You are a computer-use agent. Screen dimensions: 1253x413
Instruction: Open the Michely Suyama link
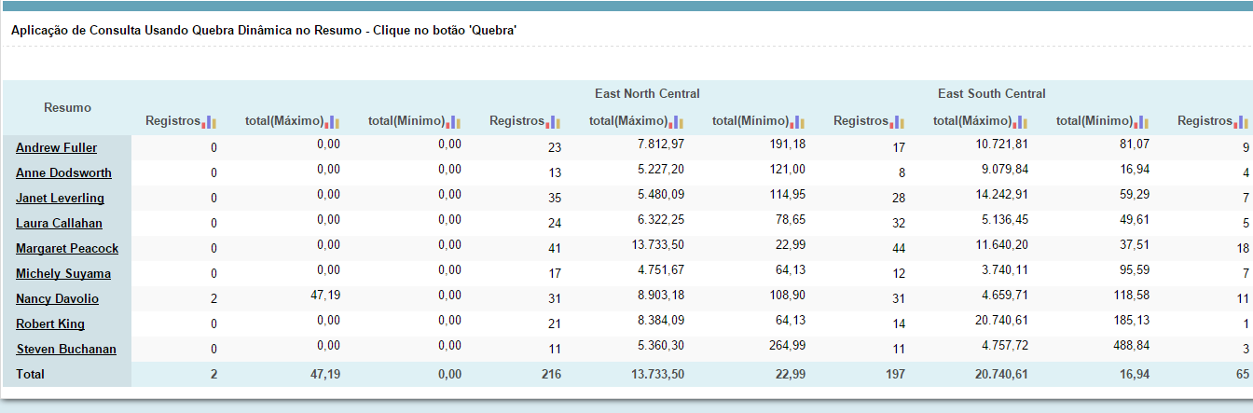coord(63,274)
